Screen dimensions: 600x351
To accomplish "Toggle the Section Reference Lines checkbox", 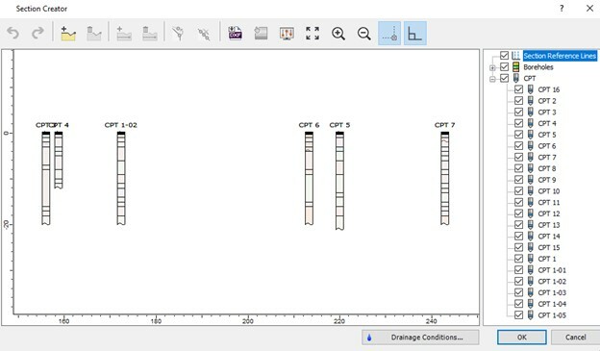I will 505,56.
